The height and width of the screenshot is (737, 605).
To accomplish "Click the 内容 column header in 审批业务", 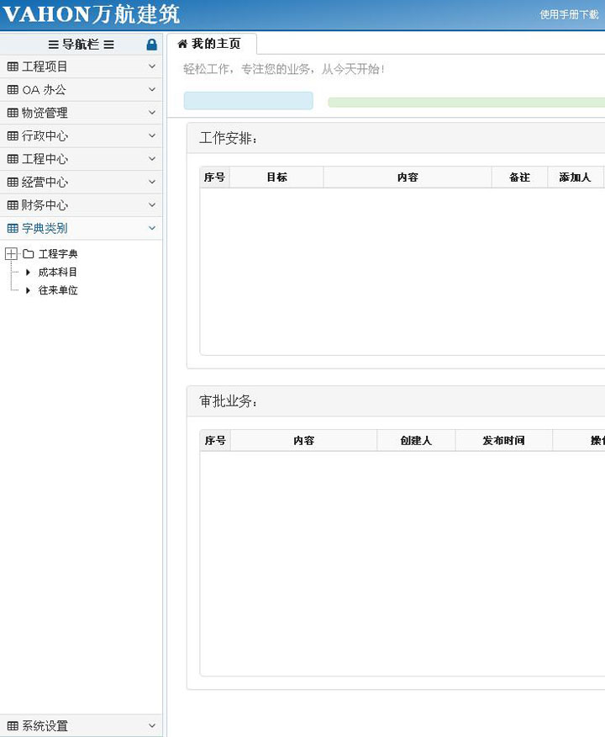I will pyautogui.click(x=303, y=440).
